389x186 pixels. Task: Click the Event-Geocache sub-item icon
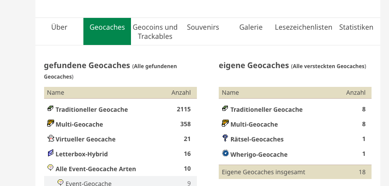pyautogui.click(x=60, y=183)
